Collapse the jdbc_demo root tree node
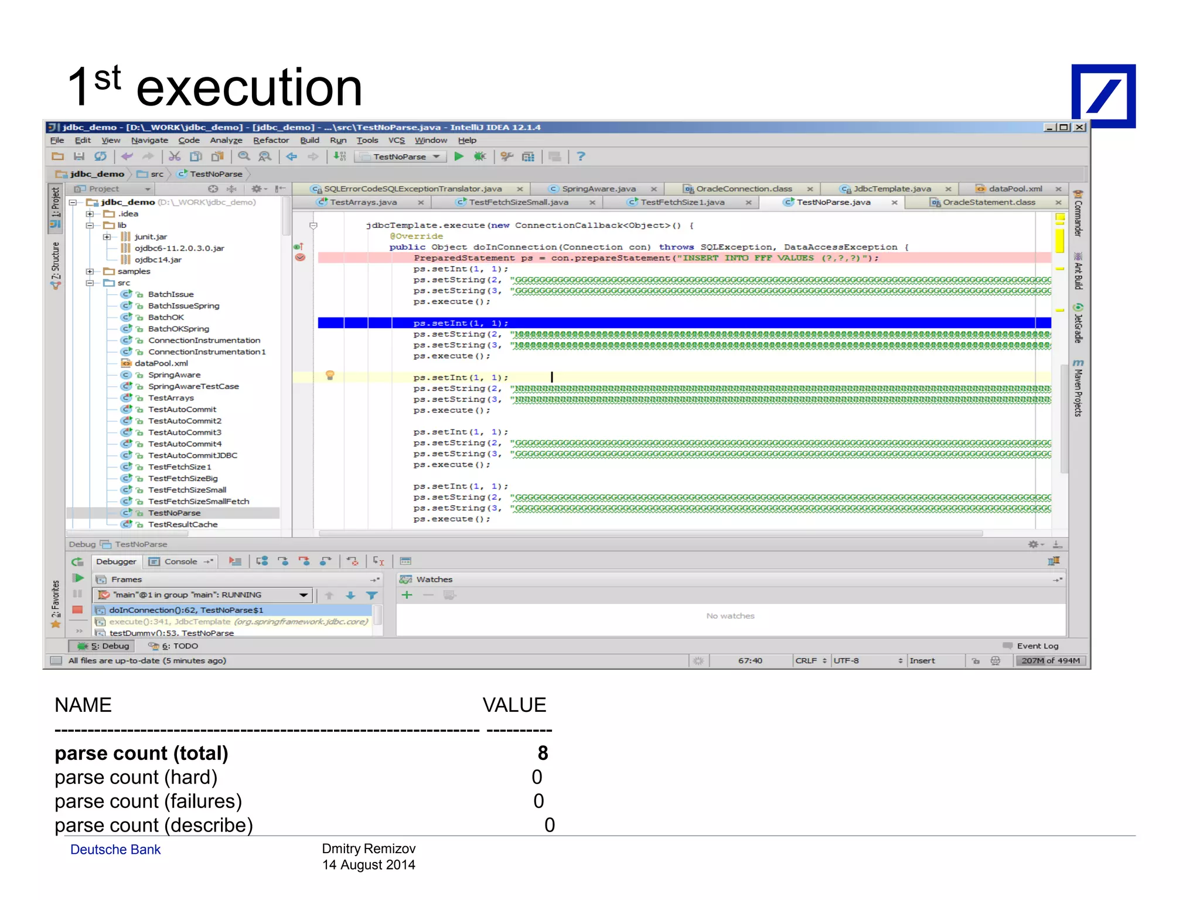Viewport: 1200px width, 900px height. 73,202
